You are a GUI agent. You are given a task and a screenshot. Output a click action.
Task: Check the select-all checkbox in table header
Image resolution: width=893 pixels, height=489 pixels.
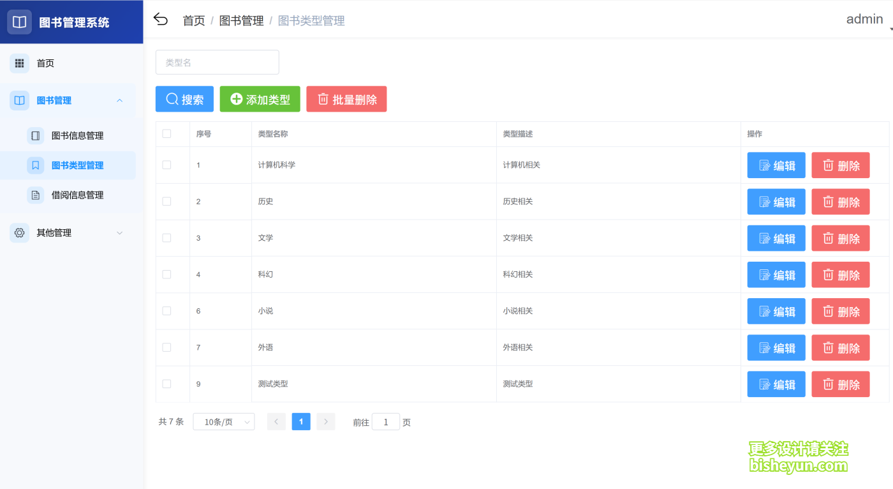[x=167, y=133]
